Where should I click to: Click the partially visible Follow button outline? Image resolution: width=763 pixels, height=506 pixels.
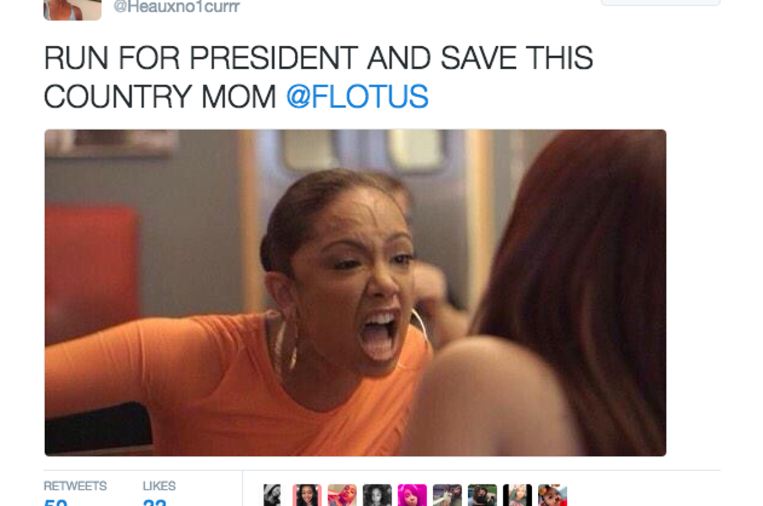click(x=660, y=2)
